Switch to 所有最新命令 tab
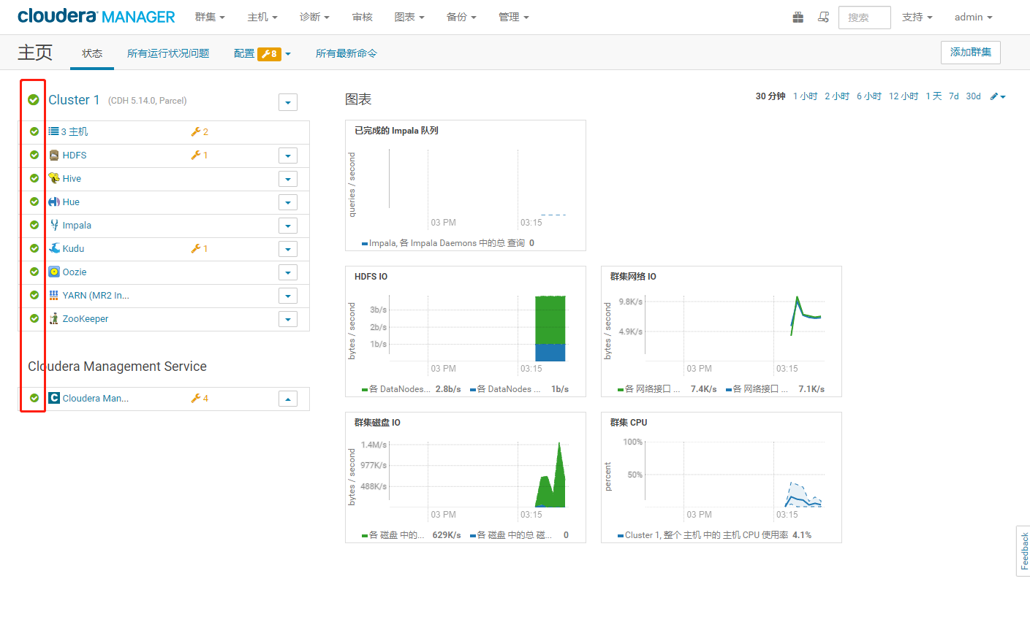Viewport: 1030px width, 633px height. (x=347, y=53)
